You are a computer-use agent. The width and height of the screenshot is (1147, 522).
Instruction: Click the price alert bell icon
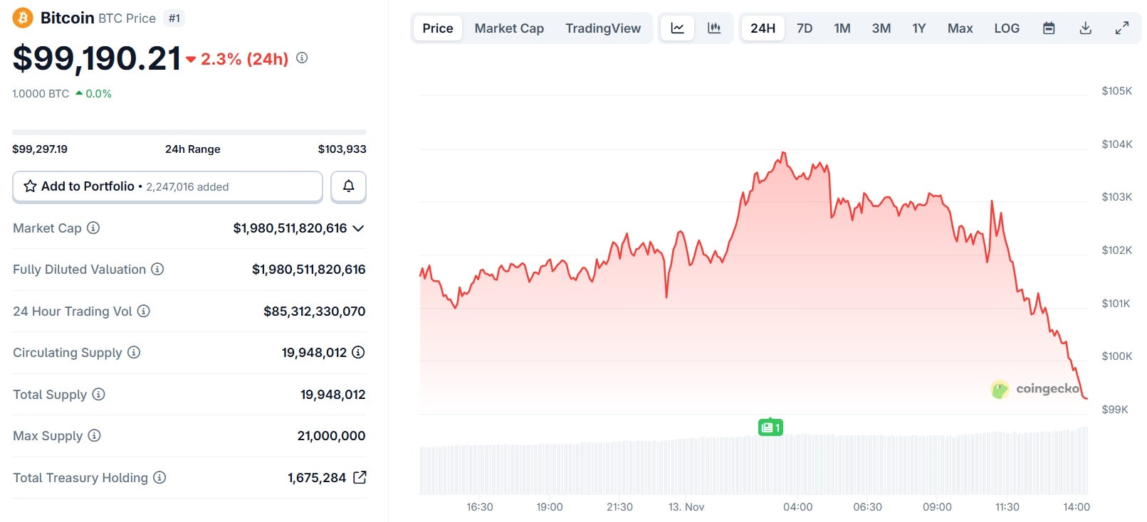point(348,186)
